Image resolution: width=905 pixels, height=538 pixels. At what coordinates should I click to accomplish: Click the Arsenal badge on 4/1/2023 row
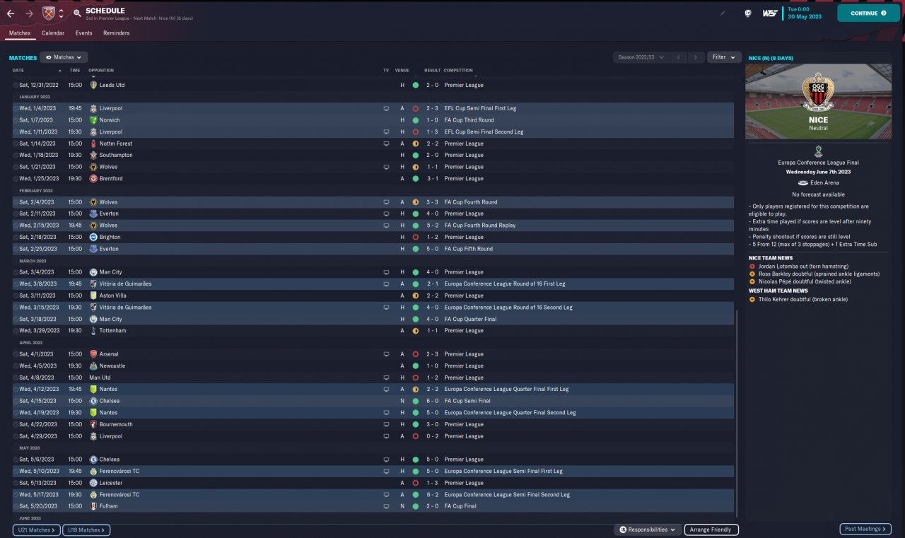coord(93,354)
